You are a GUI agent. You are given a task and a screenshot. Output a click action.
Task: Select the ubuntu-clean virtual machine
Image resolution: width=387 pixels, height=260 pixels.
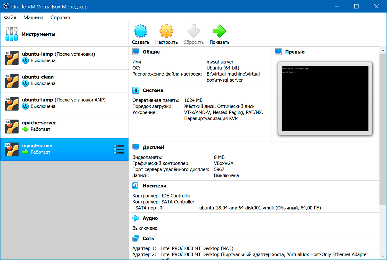click(64, 81)
